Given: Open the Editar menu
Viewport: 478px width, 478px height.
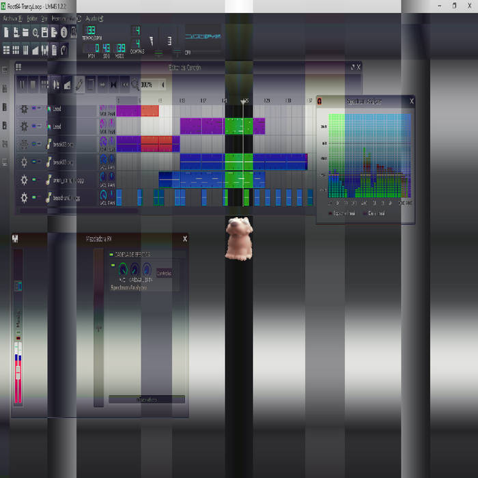Looking at the screenshot, I should [32, 18].
